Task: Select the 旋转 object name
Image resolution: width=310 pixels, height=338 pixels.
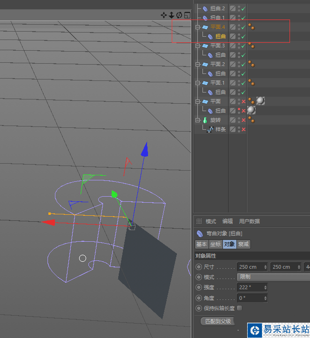Action: [x=216, y=120]
